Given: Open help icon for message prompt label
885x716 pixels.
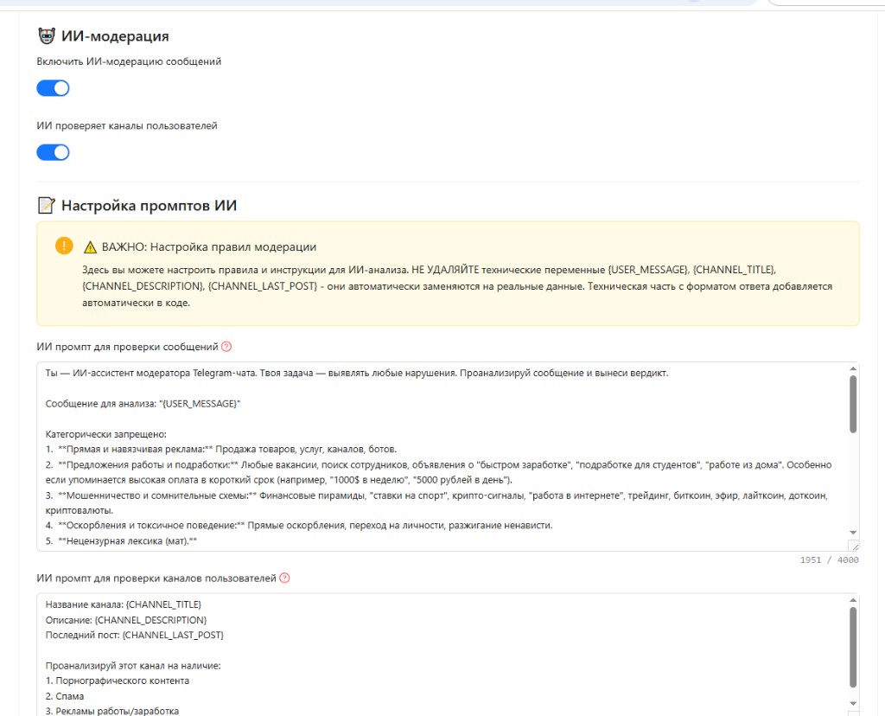Looking at the screenshot, I should pyautogui.click(x=226, y=347).
